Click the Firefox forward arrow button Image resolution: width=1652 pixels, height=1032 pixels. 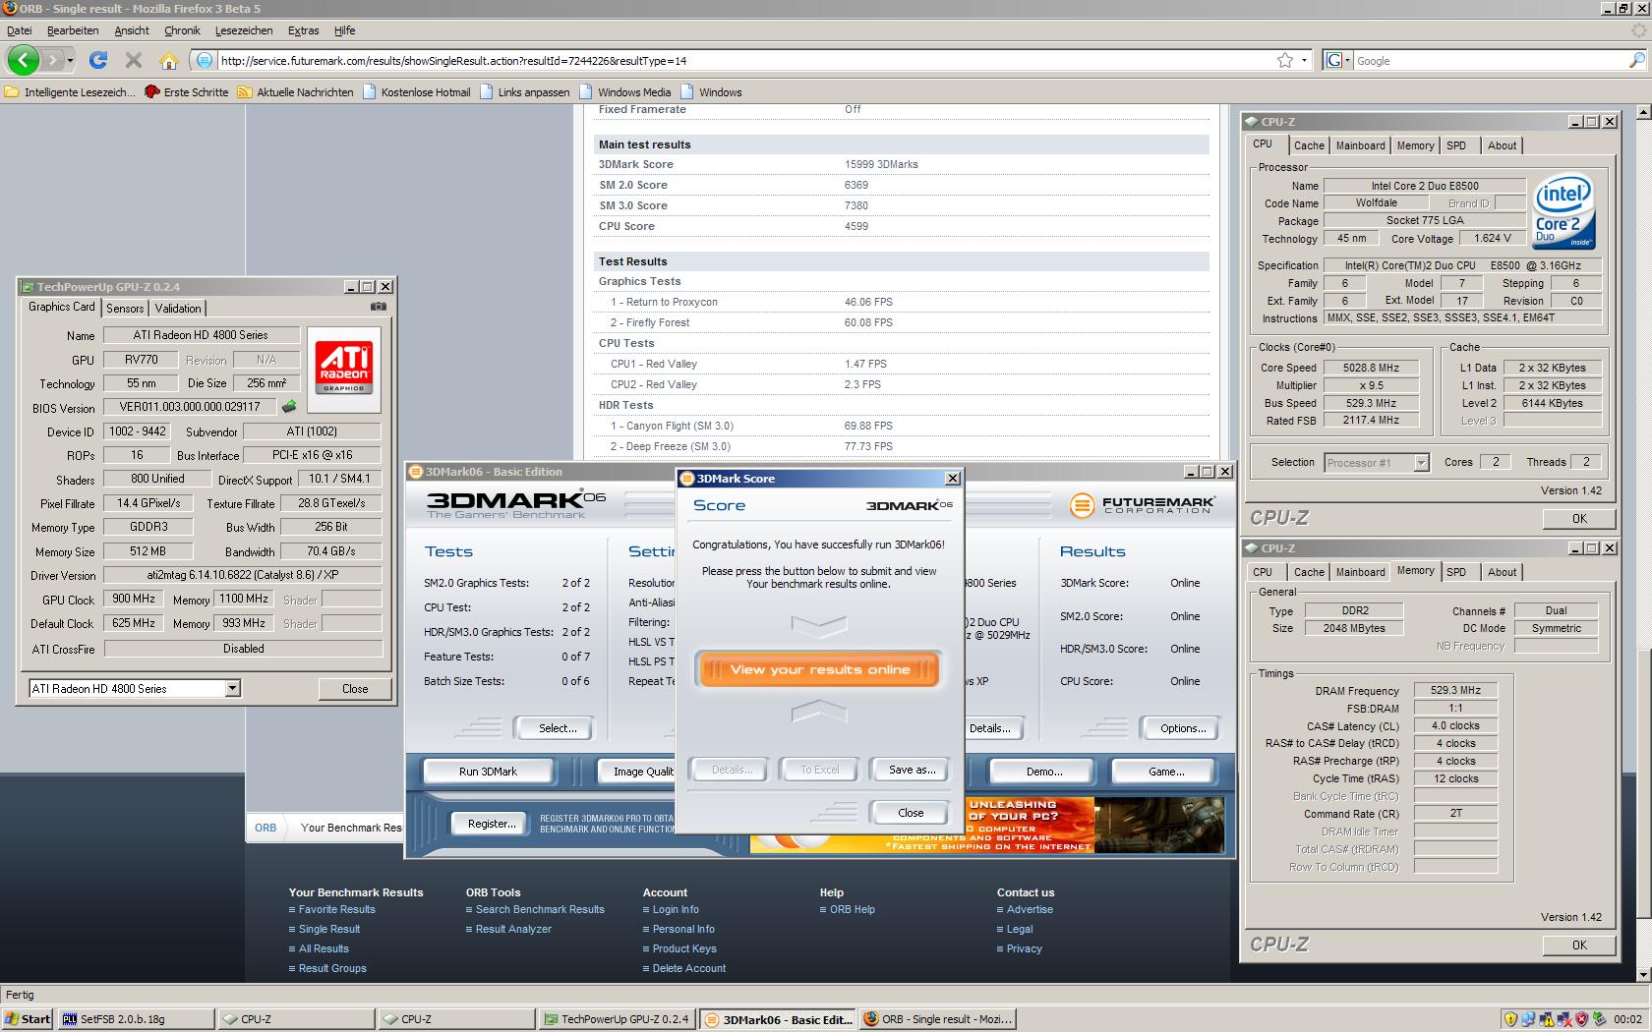point(54,60)
